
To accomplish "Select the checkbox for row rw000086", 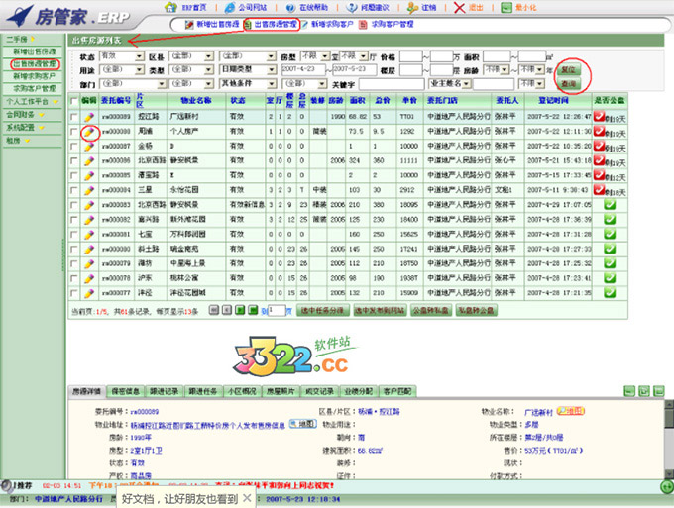I will coord(75,159).
